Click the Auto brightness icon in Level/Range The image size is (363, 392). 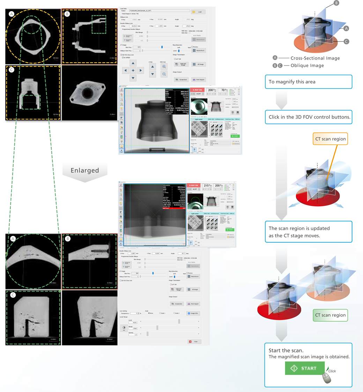pos(124,328)
